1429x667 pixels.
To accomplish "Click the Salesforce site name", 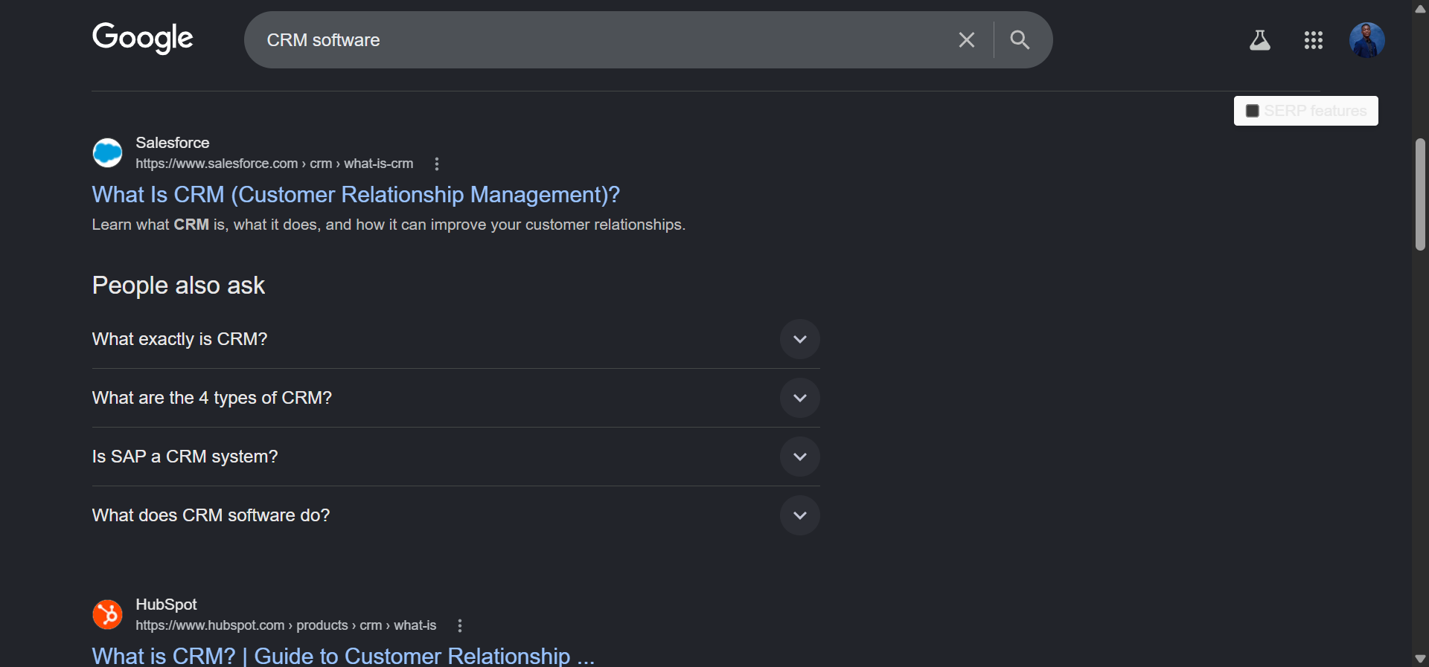I will [x=172, y=143].
